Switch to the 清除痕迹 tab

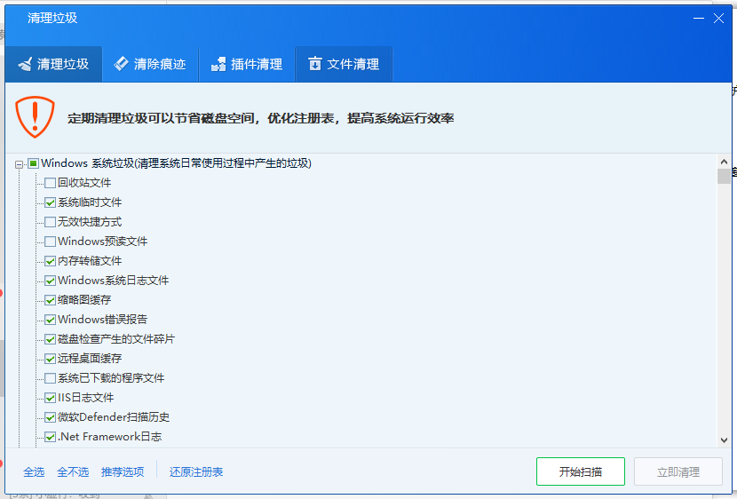click(x=150, y=64)
